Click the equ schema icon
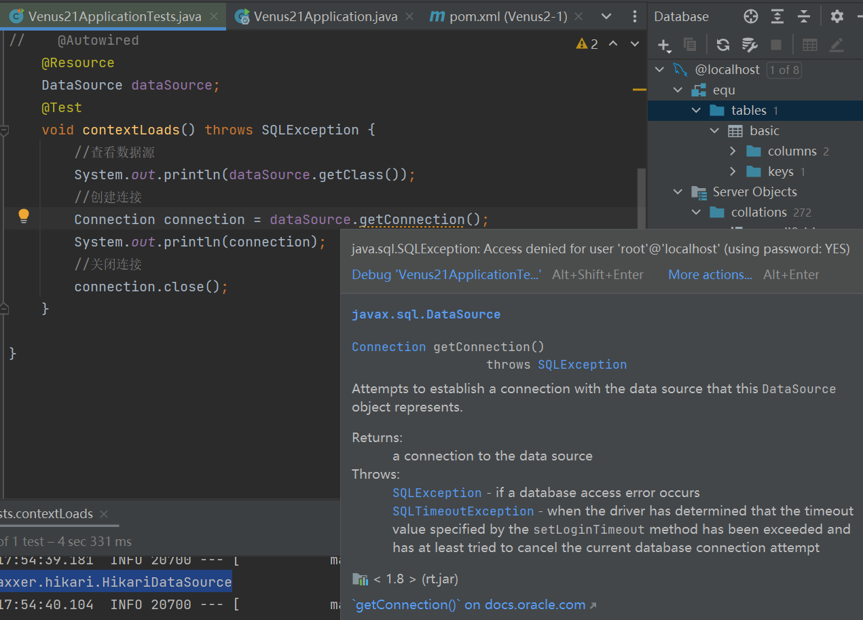This screenshot has height=620, width=863. (699, 90)
